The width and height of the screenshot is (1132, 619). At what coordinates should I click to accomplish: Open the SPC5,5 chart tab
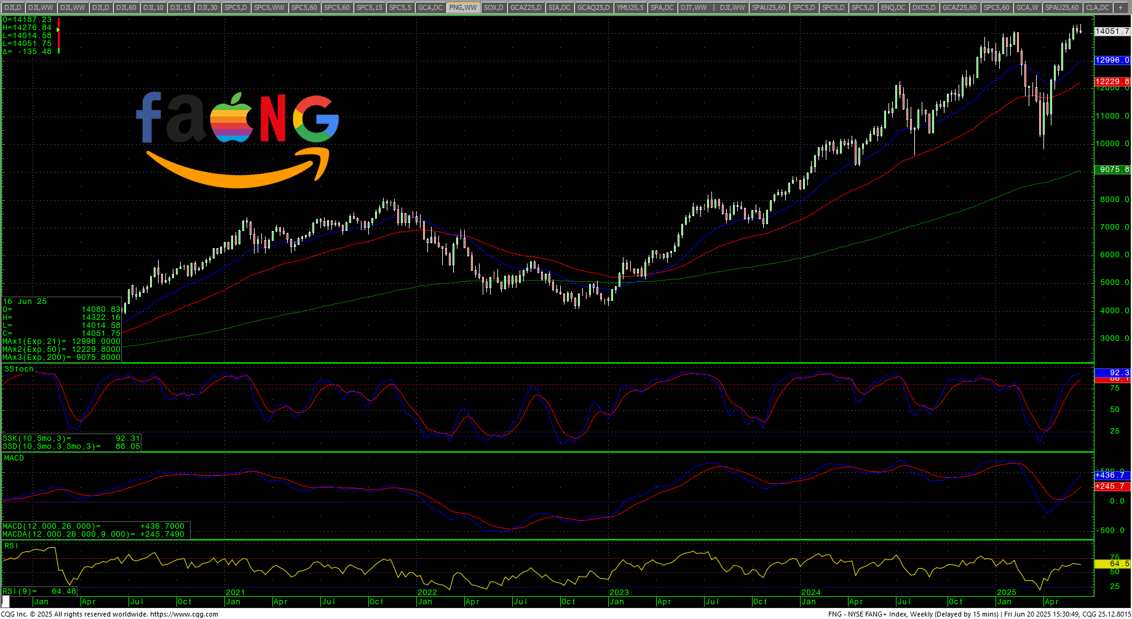point(400,7)
